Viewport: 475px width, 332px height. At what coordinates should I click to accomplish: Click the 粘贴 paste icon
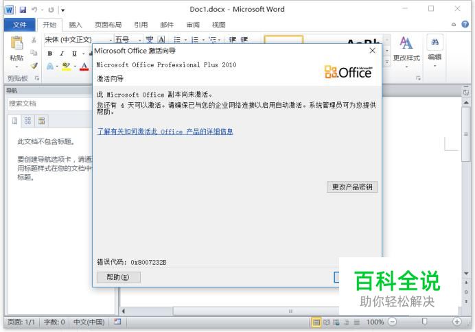tap(16, 43)
